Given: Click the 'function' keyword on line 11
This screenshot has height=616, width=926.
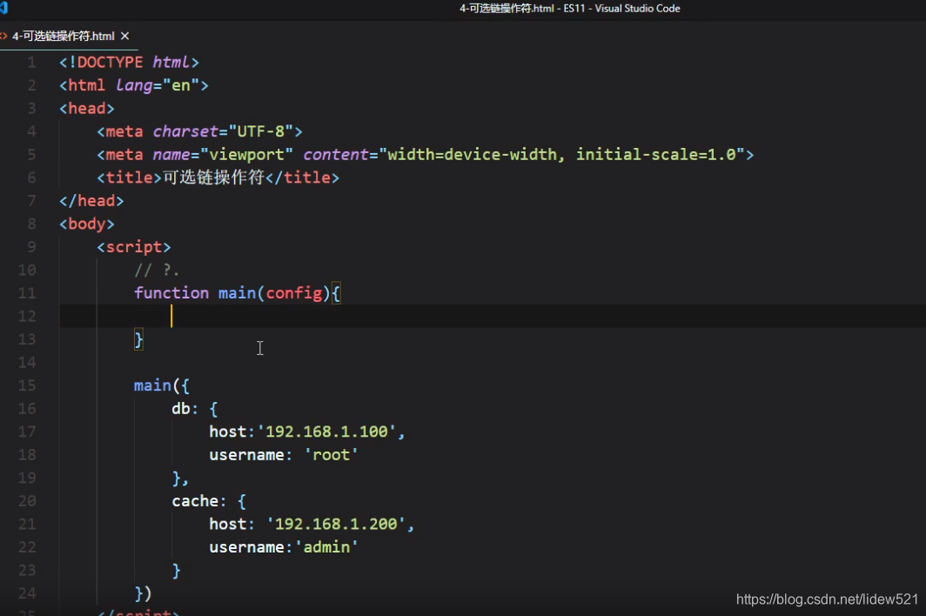Looking at the screenshot, I should (171, 293).
